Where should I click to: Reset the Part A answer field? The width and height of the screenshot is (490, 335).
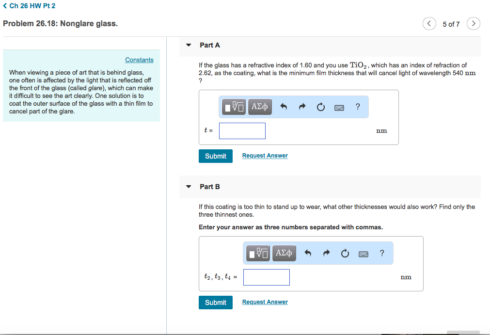pos(320,107)
